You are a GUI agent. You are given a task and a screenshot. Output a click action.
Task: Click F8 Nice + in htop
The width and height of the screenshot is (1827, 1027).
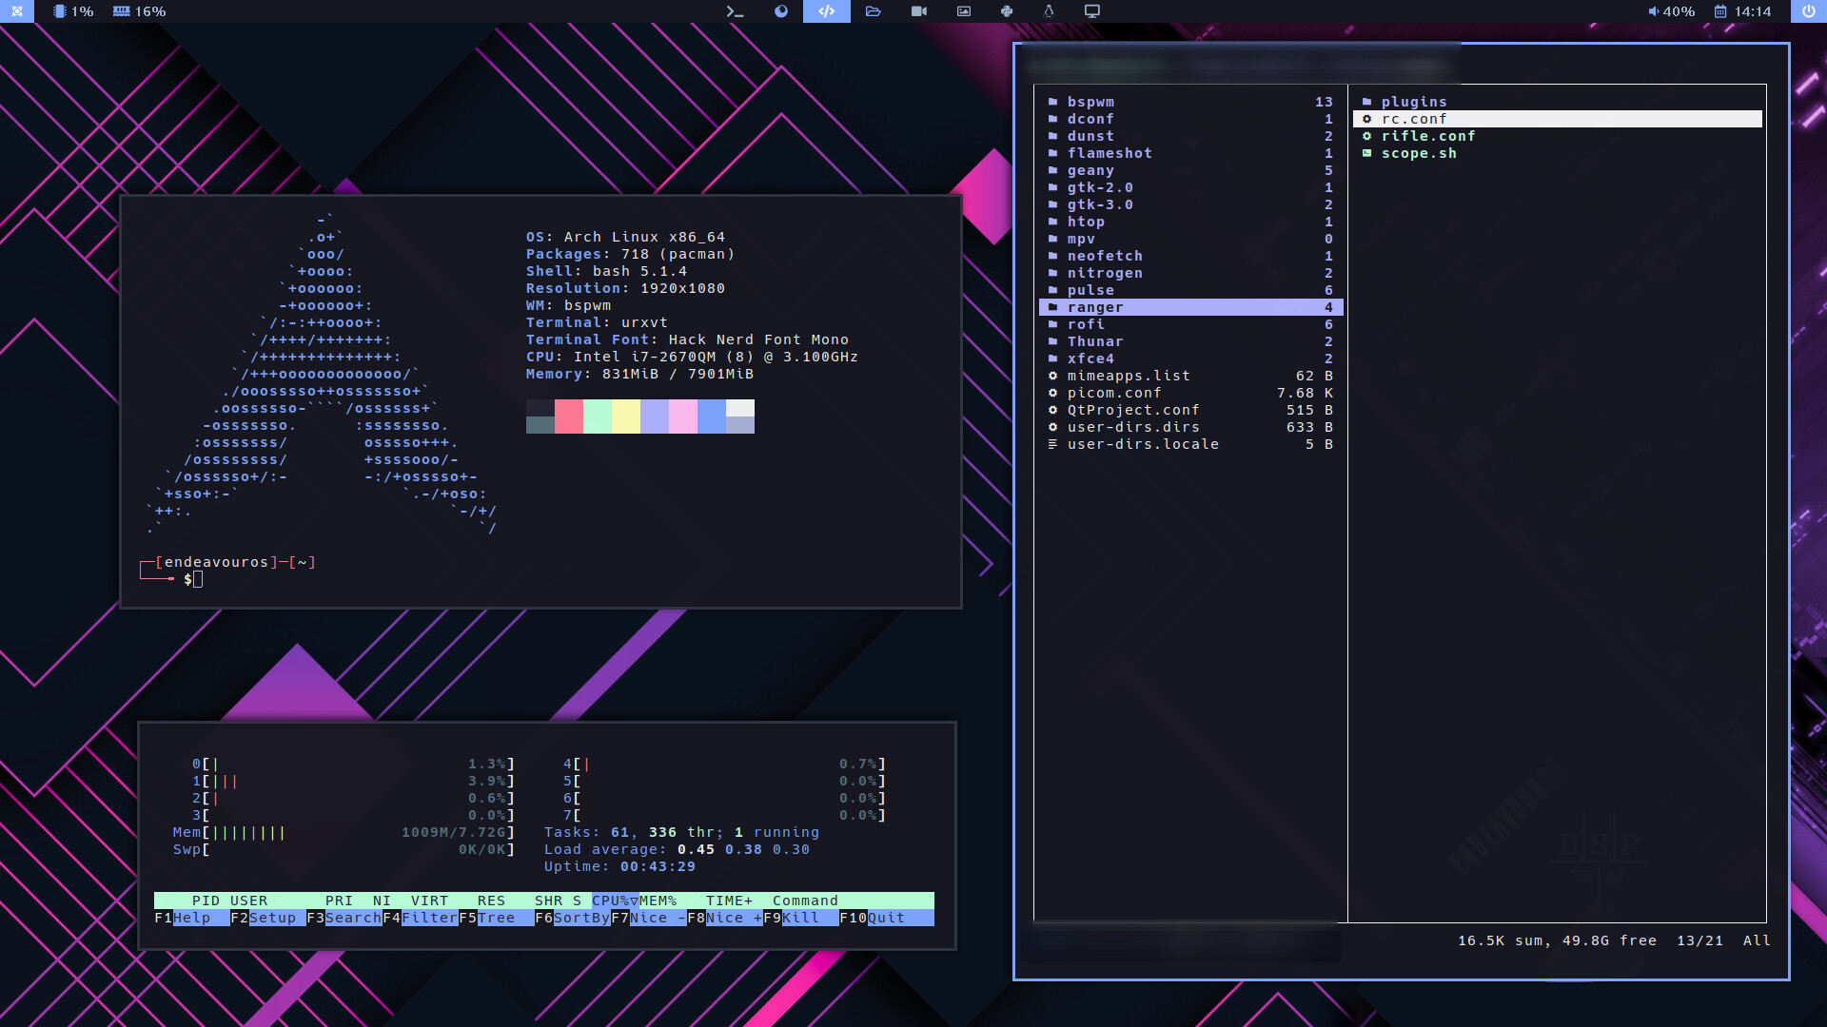[x=725, y=918]
